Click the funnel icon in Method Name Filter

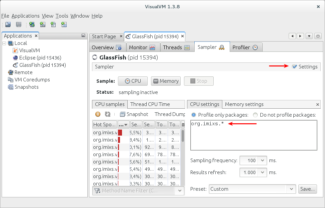[97, 191]
